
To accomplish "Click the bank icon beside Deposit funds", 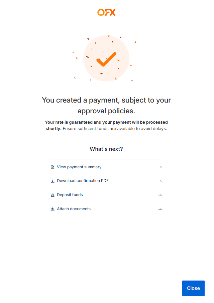I will (52, 195).
